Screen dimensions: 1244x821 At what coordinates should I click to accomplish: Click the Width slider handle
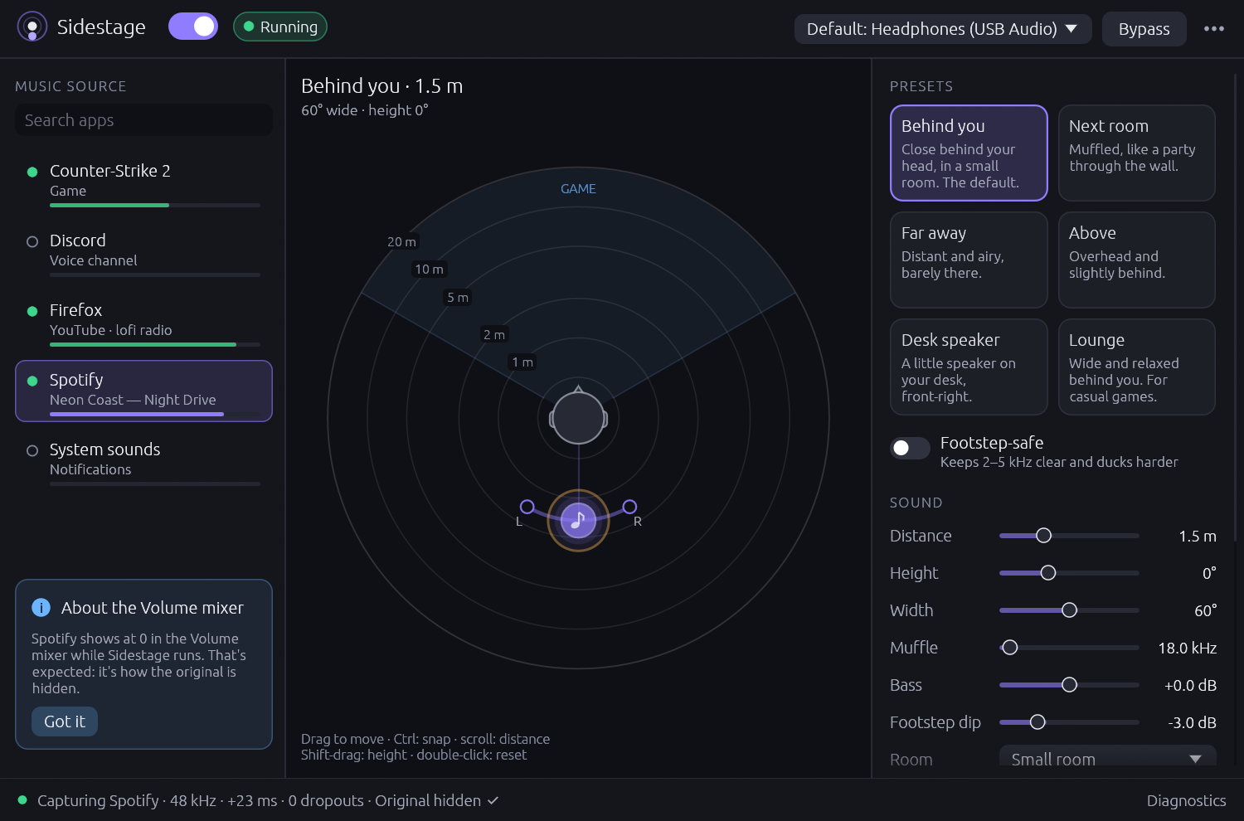tap(1069, 610)
